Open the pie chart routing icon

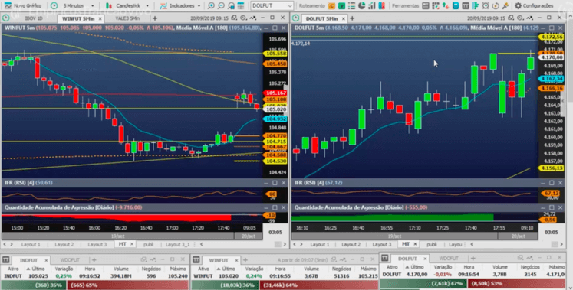click(x=361, y=5)
